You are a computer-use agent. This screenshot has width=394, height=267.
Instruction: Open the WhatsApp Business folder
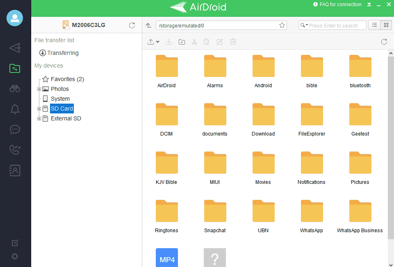[360, 211]
